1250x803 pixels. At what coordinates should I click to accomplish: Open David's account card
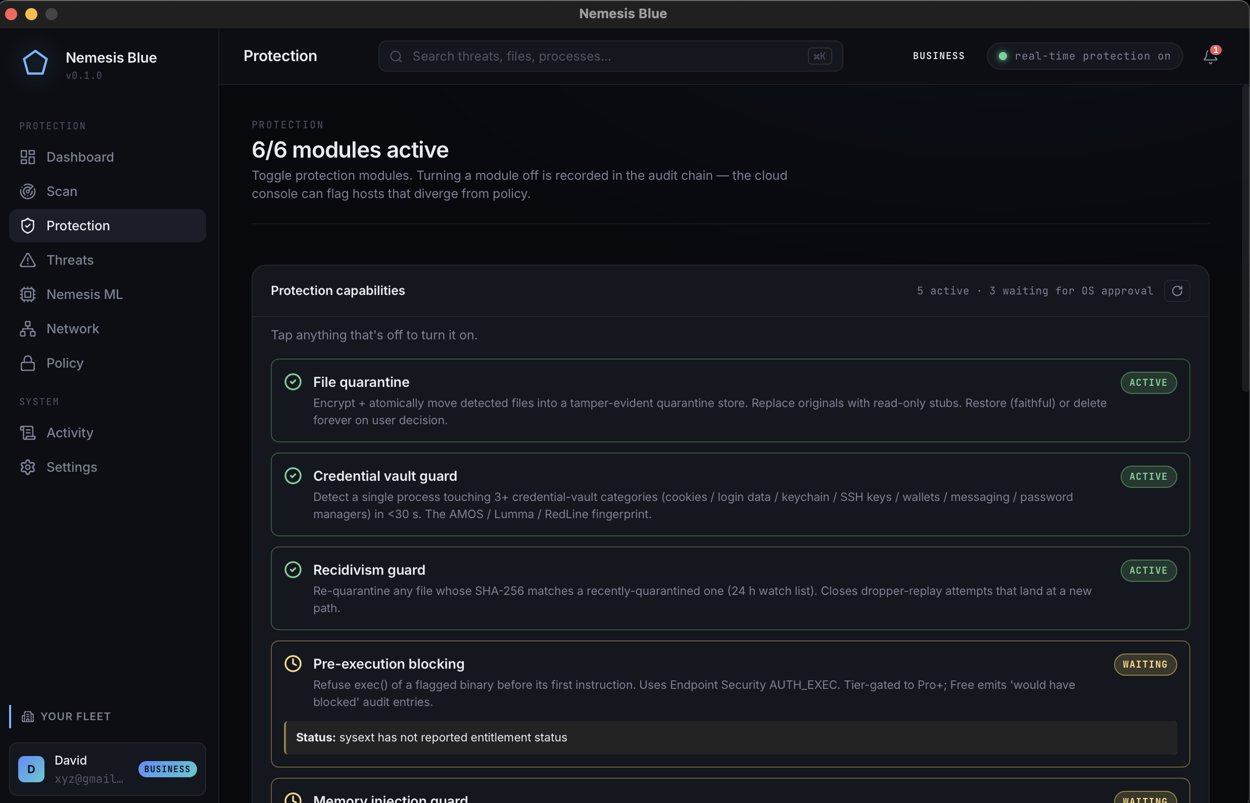(x=108, y=769)
